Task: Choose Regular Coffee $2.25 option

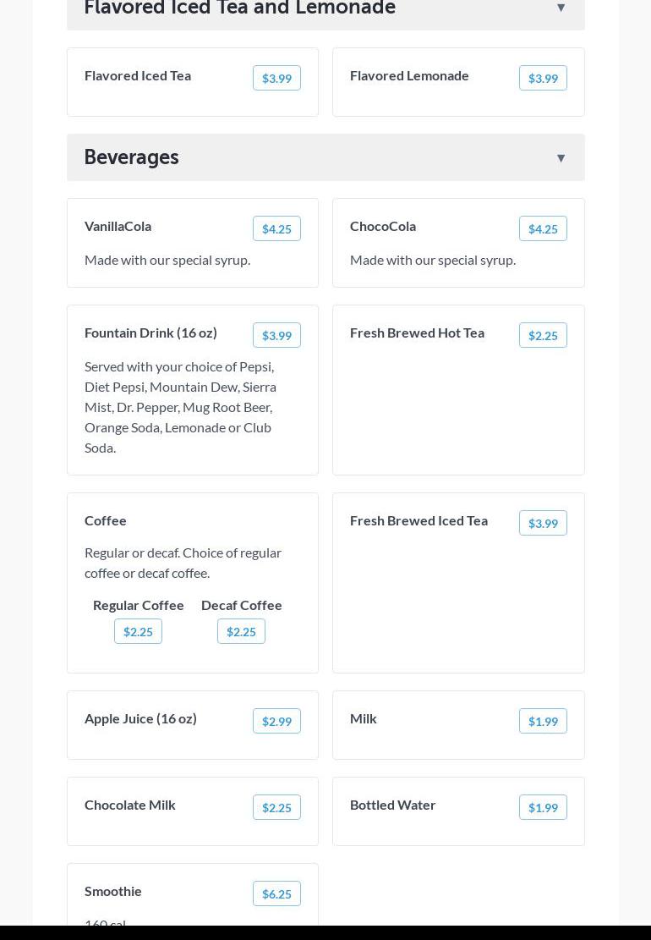Action: tap(138, 631)
